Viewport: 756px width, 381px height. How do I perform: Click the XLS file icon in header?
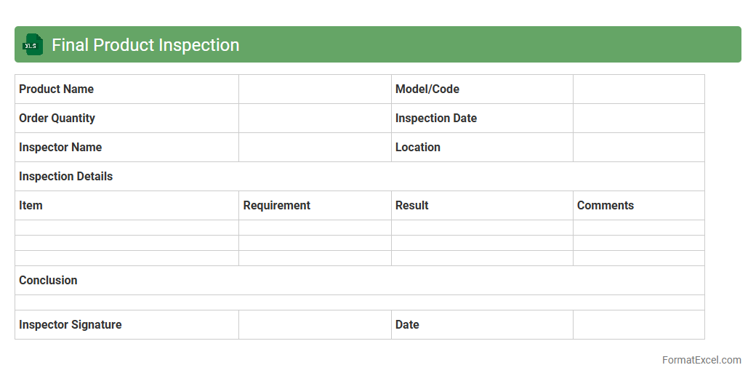pyautogui.click(x=32, y=45)
